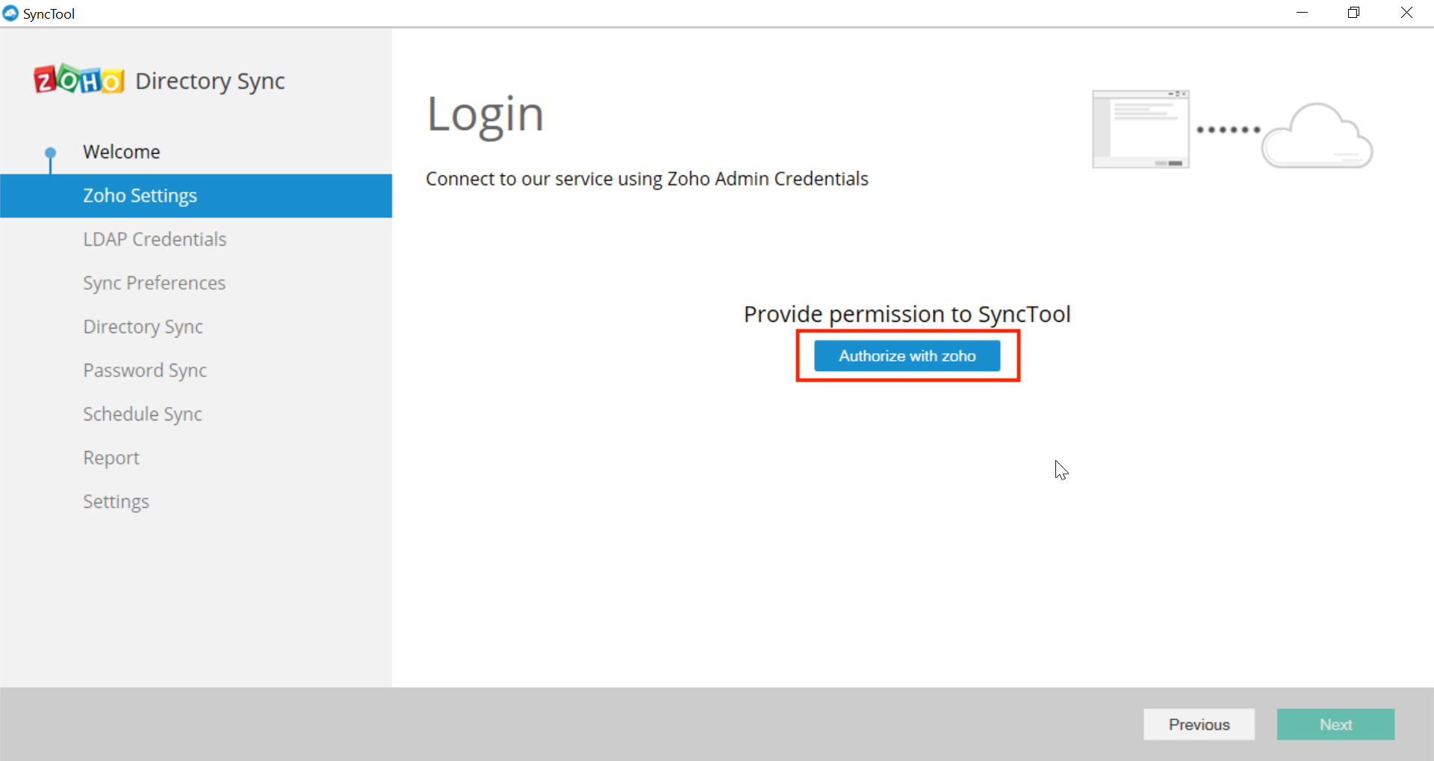
Task: Click the browser window illustration
Action: click(1140, 128)
